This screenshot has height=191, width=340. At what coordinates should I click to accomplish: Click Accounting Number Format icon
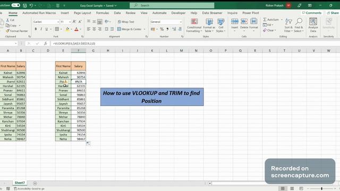coord(153,29)
